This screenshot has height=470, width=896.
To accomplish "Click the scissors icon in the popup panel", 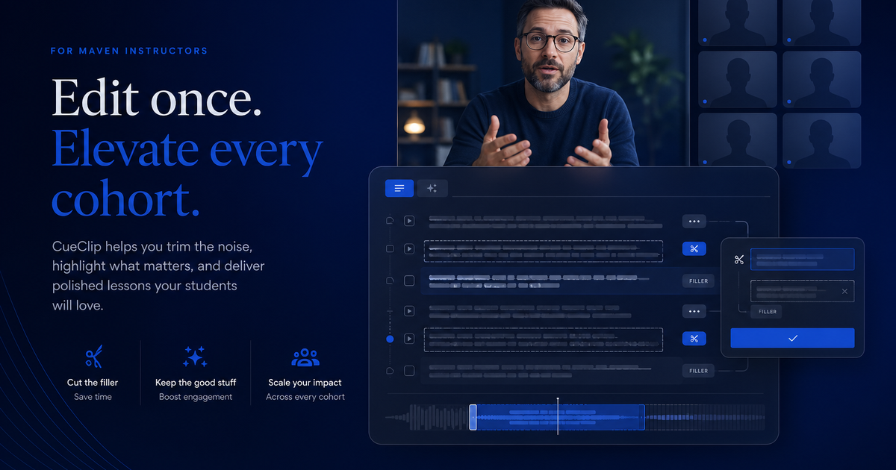I will pyautogui.click(x=739, y=260).
